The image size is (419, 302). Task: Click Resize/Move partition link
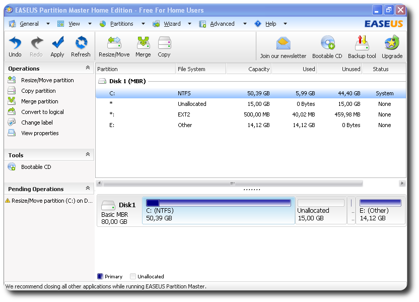pos(47,80)
